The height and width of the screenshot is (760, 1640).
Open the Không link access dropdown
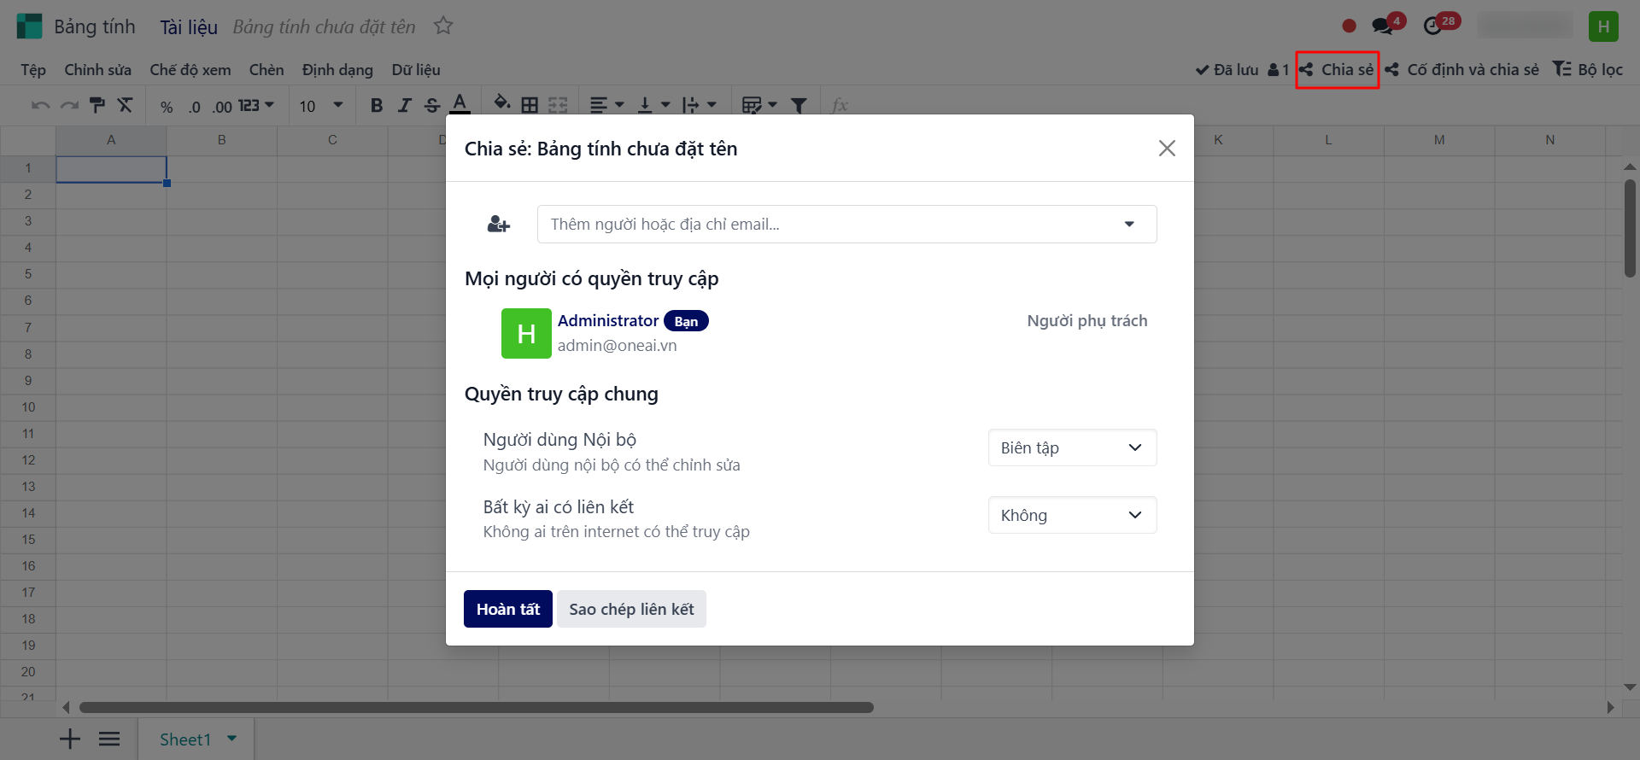point(1072,515)
